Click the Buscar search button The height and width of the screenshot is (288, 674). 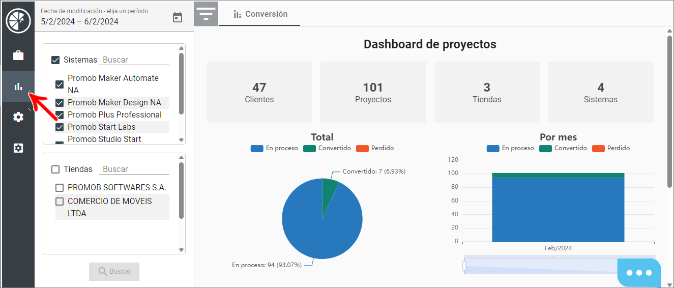(114, 271)
